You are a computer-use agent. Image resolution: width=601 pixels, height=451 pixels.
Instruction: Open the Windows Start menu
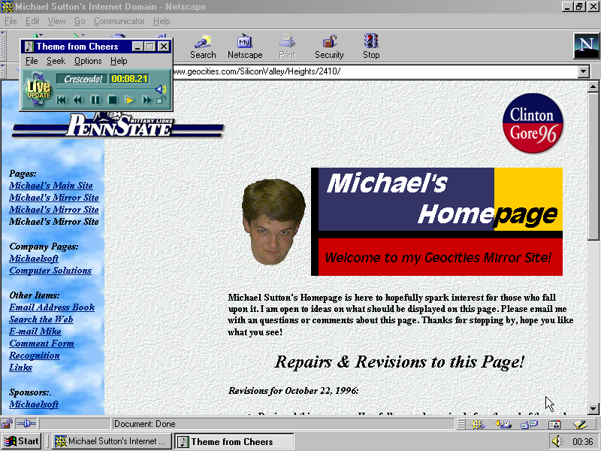[22, 442]
